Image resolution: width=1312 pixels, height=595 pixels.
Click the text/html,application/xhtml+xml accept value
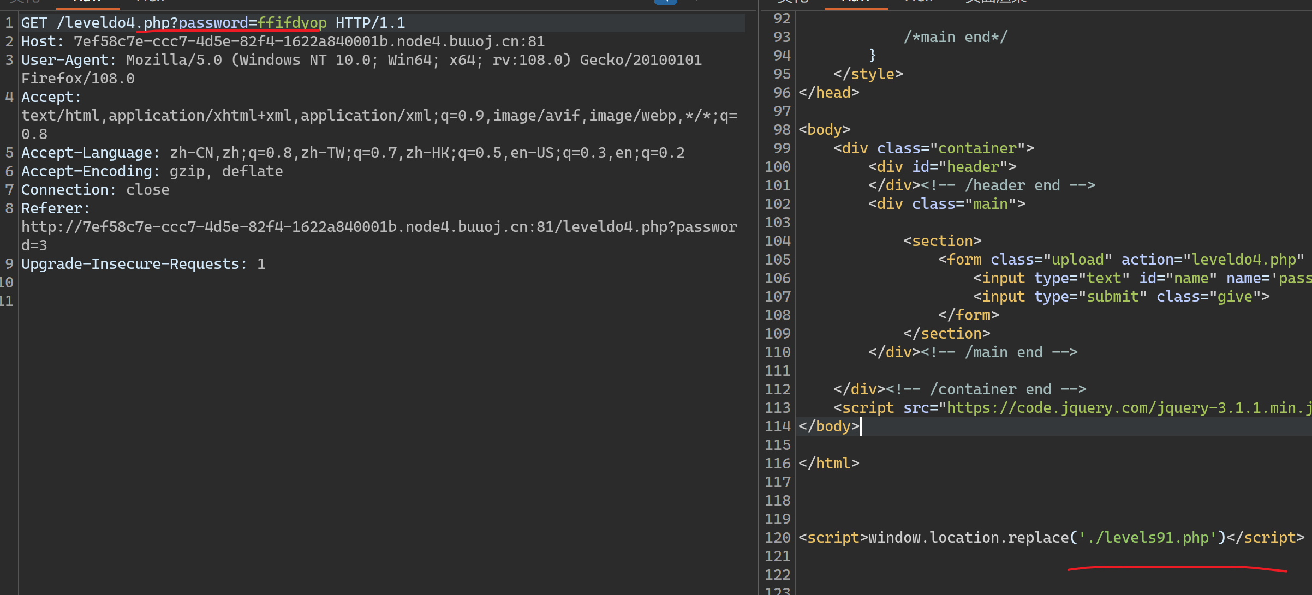coord(379,116)
